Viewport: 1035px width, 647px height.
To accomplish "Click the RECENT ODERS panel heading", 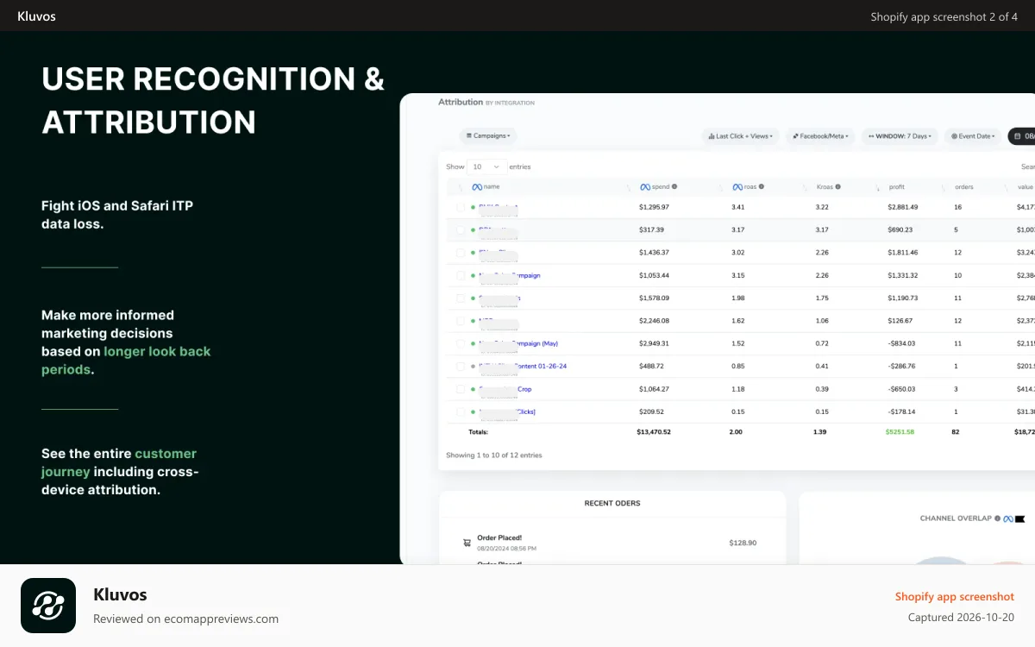I will pos(612,503).
